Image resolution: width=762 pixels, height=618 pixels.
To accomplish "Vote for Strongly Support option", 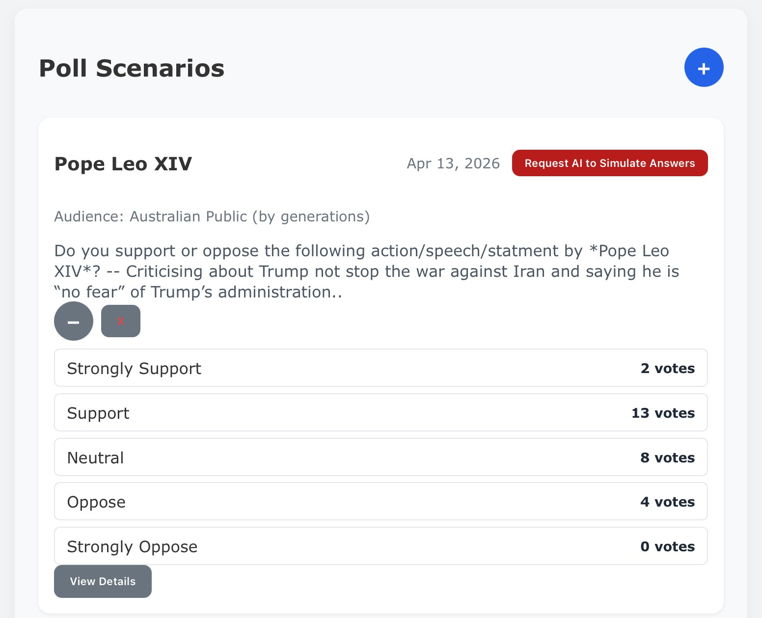I will [381, 368].
